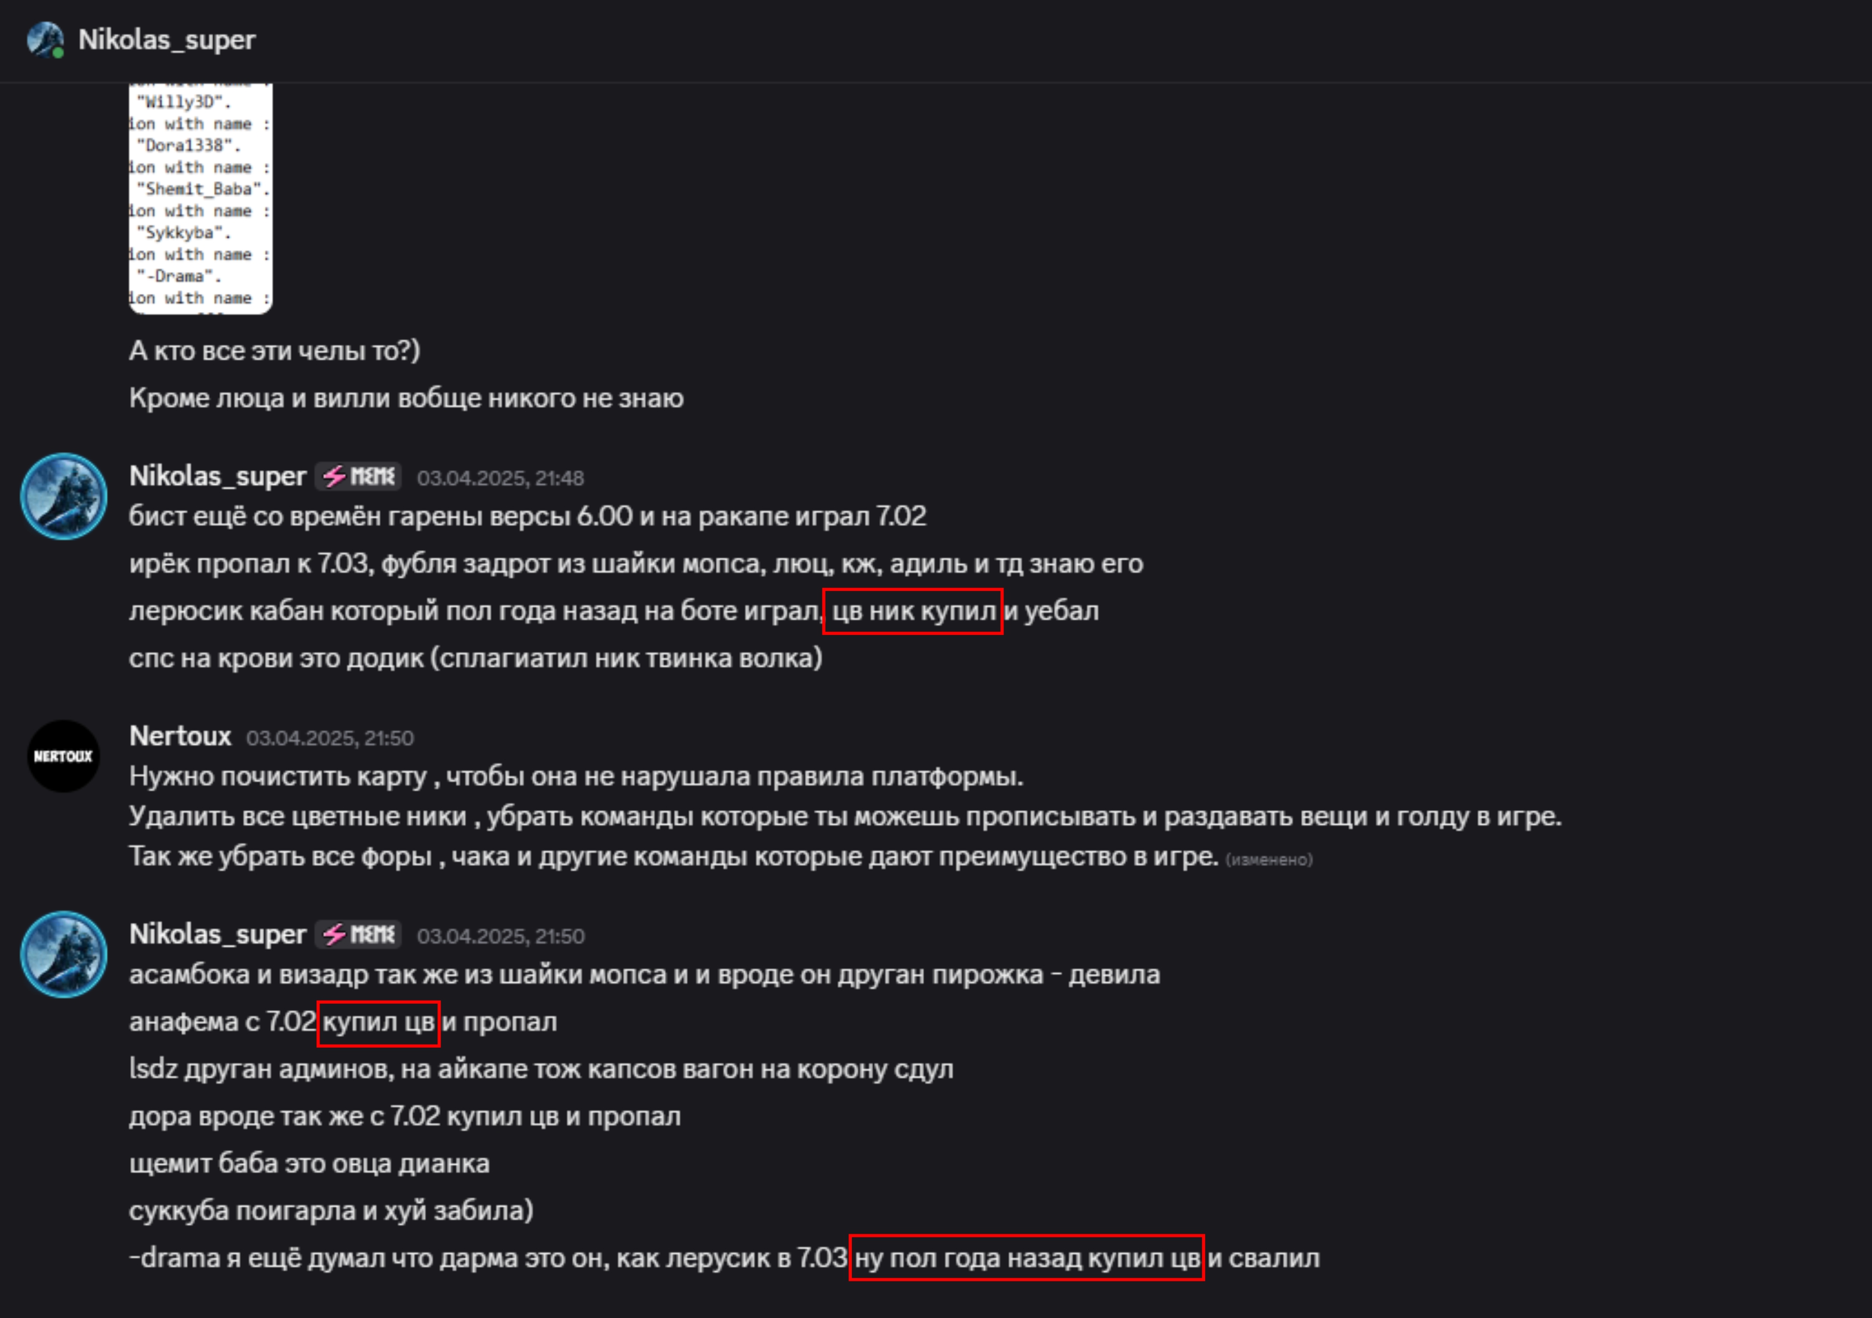Click Nikolas_super avatar at 21:48 message
Screen dimensions: 1872x1318
tap(64, 496)
